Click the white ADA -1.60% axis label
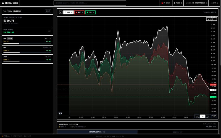Screen dimensions: 221x138 (213, 90)
